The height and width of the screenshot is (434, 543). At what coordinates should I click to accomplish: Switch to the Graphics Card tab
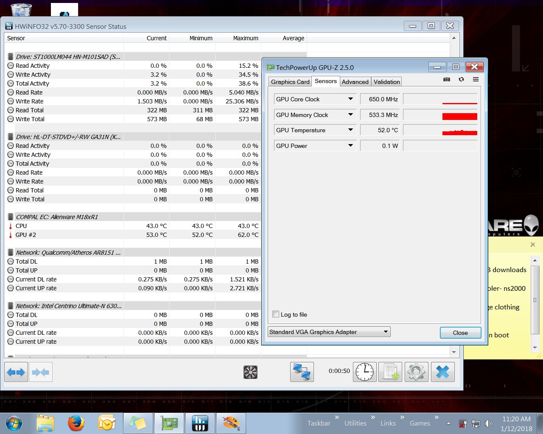coord(290,82)
